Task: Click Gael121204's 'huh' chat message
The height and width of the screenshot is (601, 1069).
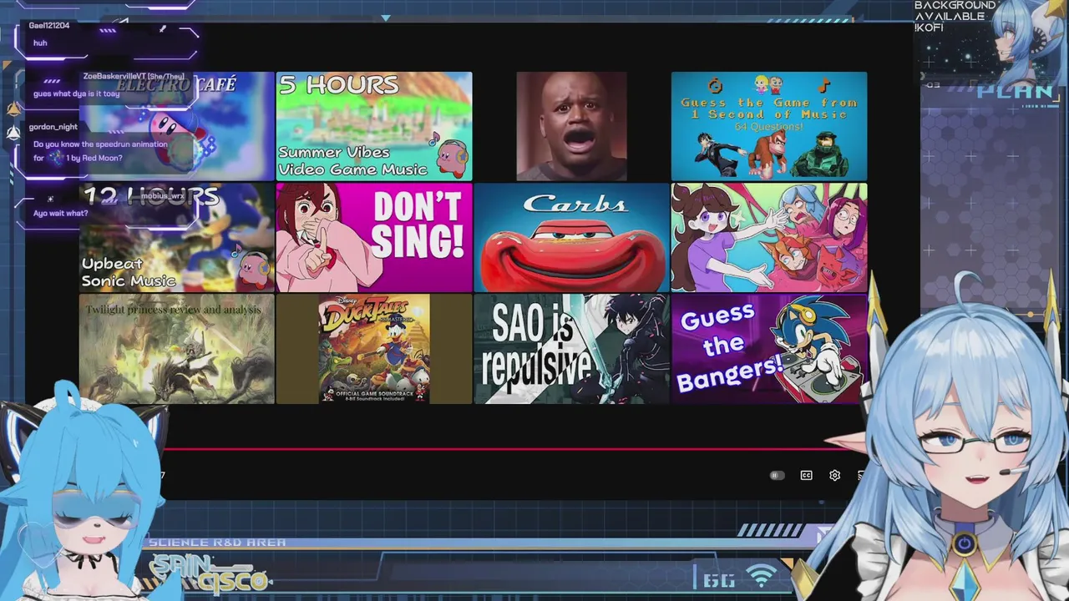Action: 40,43
